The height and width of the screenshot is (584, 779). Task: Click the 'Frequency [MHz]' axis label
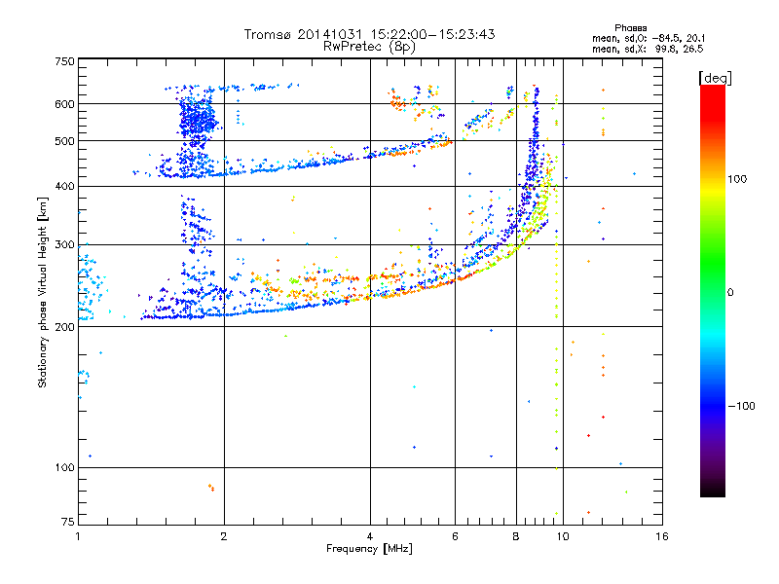click(x=369, y=549)
